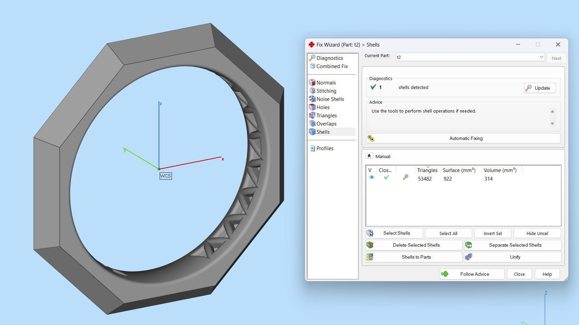Switch to the Overlaps fixing step
The width and height of the screenshot is (579, 325).
[323, 124]
